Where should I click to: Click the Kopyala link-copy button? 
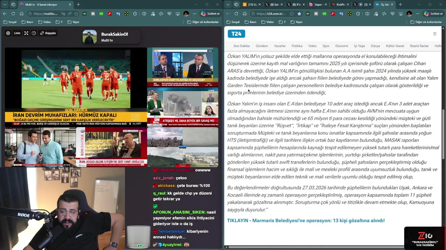pyautogui.click(x=48, y=33)
